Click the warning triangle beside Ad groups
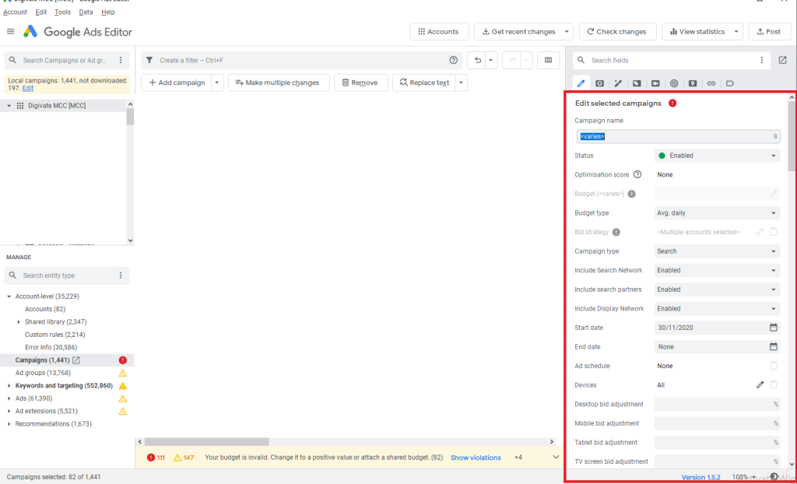797x484 pixels. pyautogui.click(x=122, y=373)
